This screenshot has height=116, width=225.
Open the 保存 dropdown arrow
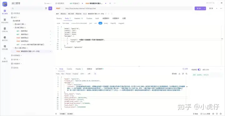[217, 8]
